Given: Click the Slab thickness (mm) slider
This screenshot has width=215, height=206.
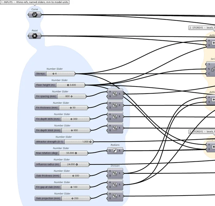Looking at the screenshot, I should [62, 176].
